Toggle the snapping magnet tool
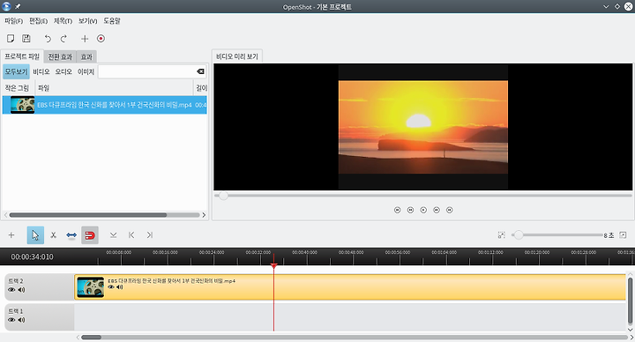Viewport: 635px width, 342px height. coord(90,235)
